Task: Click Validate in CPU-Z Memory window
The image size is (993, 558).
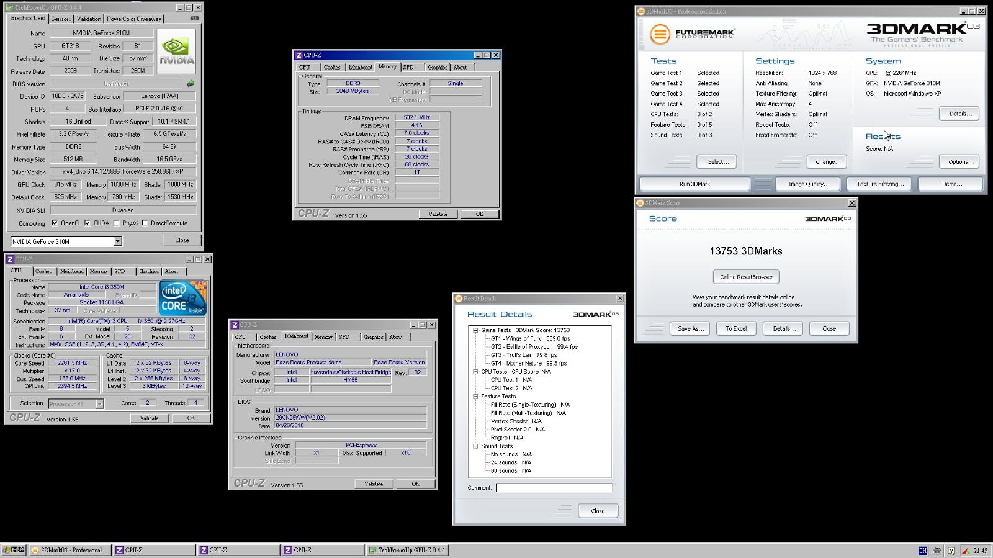Action: (x=438, y=214)
